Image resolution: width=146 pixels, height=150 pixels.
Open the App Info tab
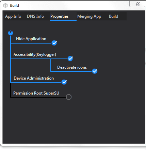click(x=13, y=16)
